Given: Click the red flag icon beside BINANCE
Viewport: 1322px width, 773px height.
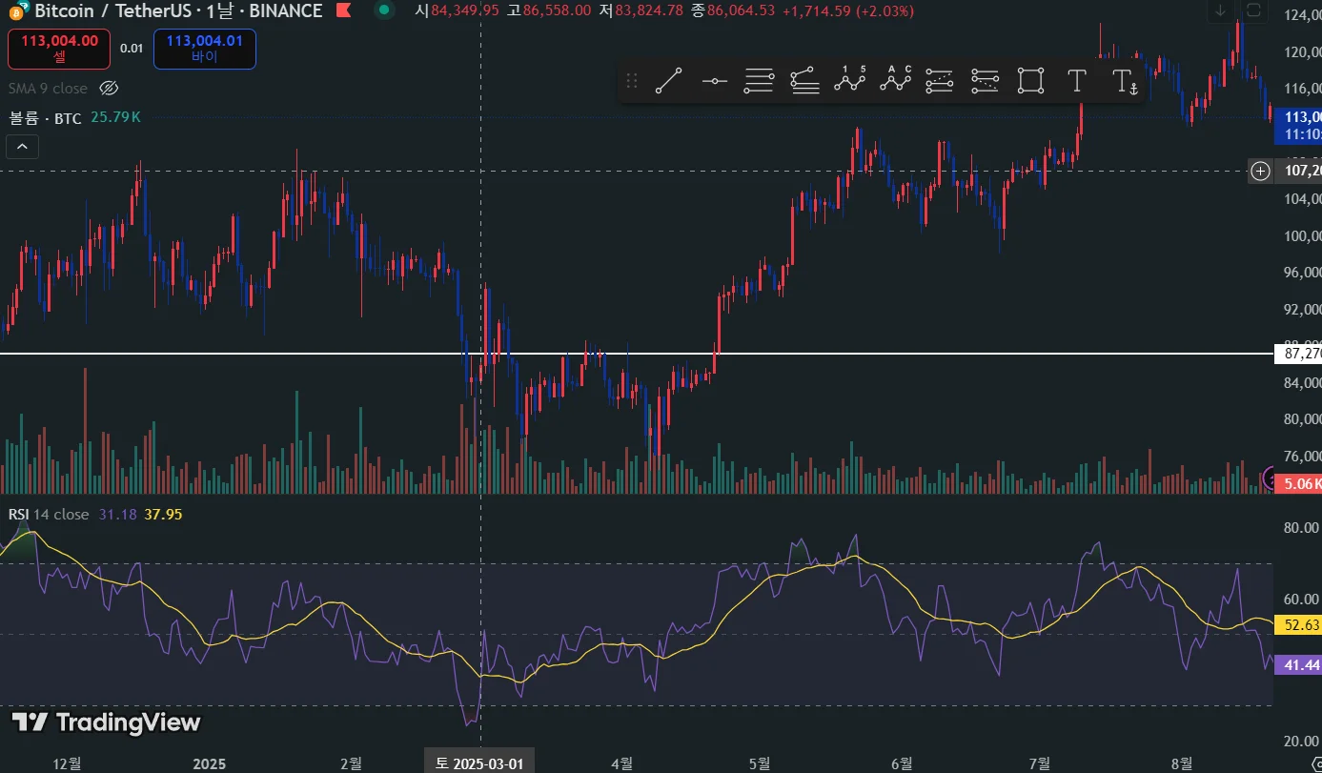Looking at the screenshot, I should pyautogui.click(x=344, y=11).
